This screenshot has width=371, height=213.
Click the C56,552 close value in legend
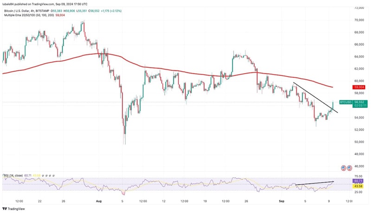click(x=94, y=11)
